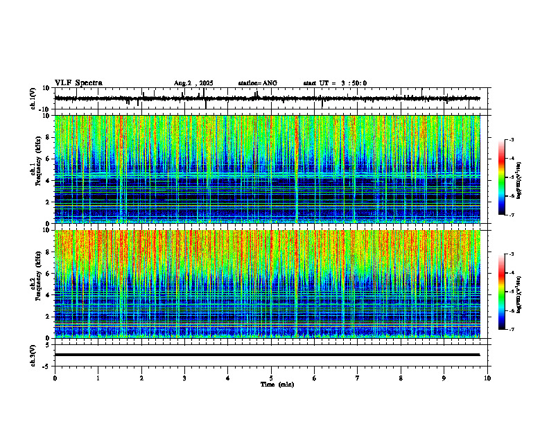Click the "VLF Spectra" title text
549x424 pixels.
coord(78,83)
